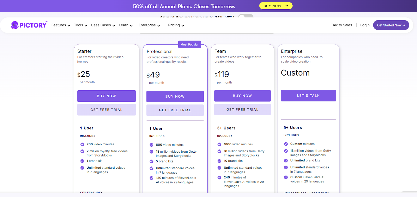Click checkmark next to Unlimited brand kits
Screen dimensions: 417x197
(286, 160)
